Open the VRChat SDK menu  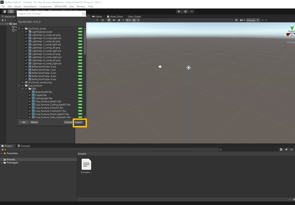(x=60, y=6)
